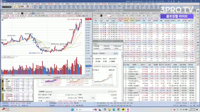Click the round gear icon in main toolbar
Screen dimensions: 200x112
coord(30,6)
